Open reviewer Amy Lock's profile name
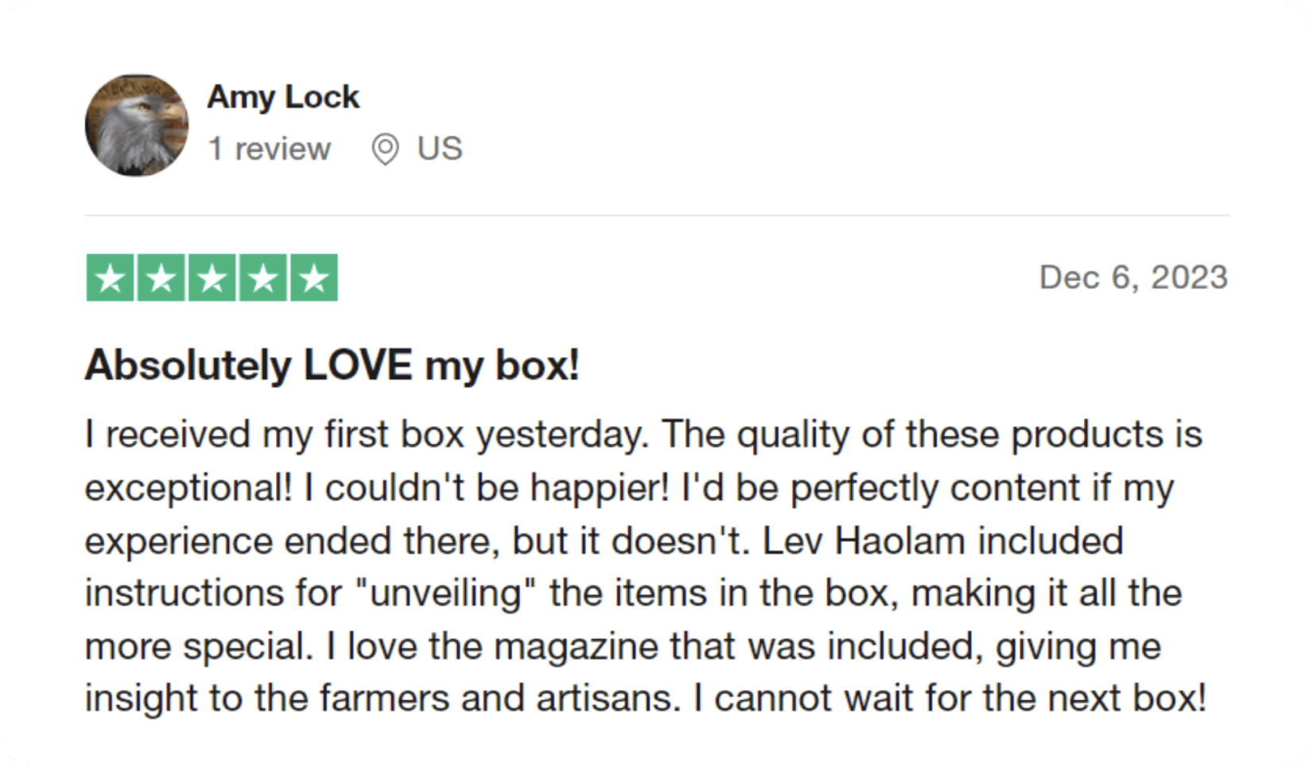1313x767 pixels. pyautogui.click(x=283, y=97)
